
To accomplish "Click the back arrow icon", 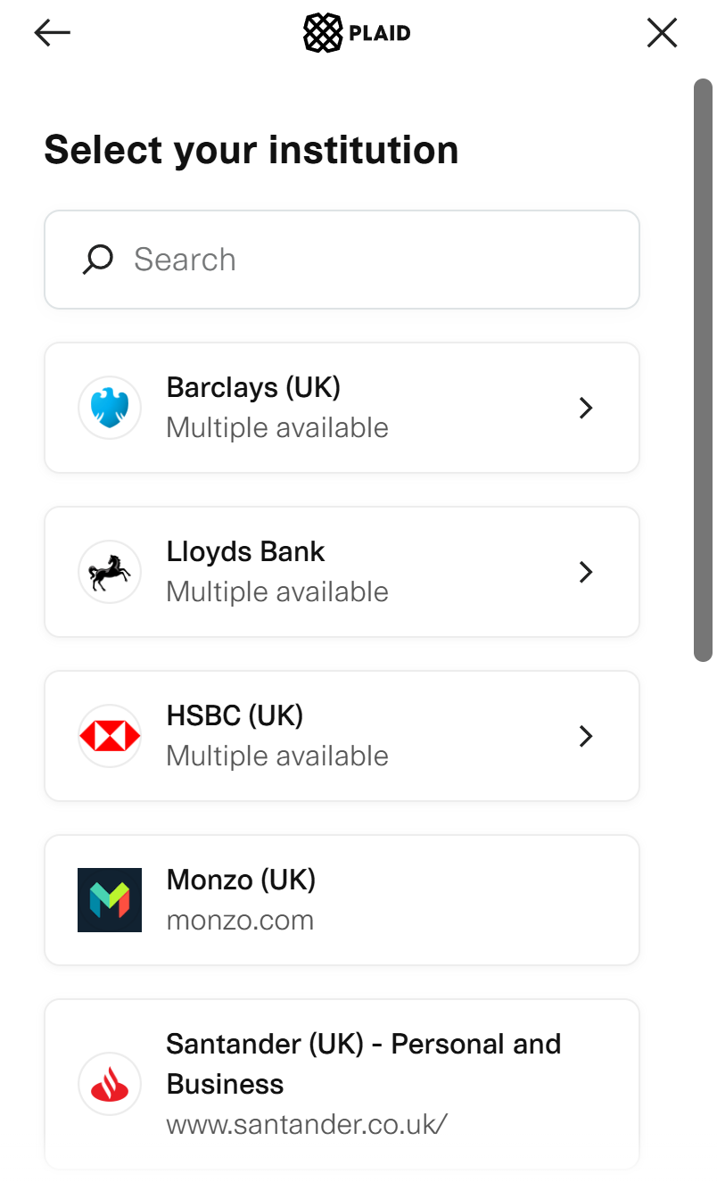I will click(x=52, y=33).
